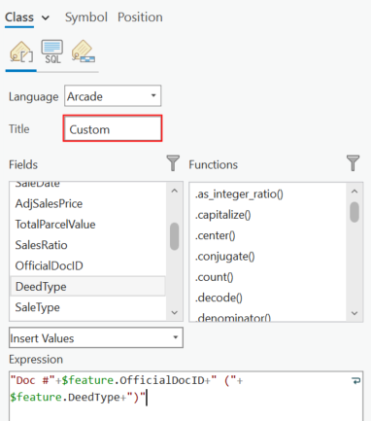Select the SaleType field
Viewport: 371px width, 421px height.
[87, 307]
